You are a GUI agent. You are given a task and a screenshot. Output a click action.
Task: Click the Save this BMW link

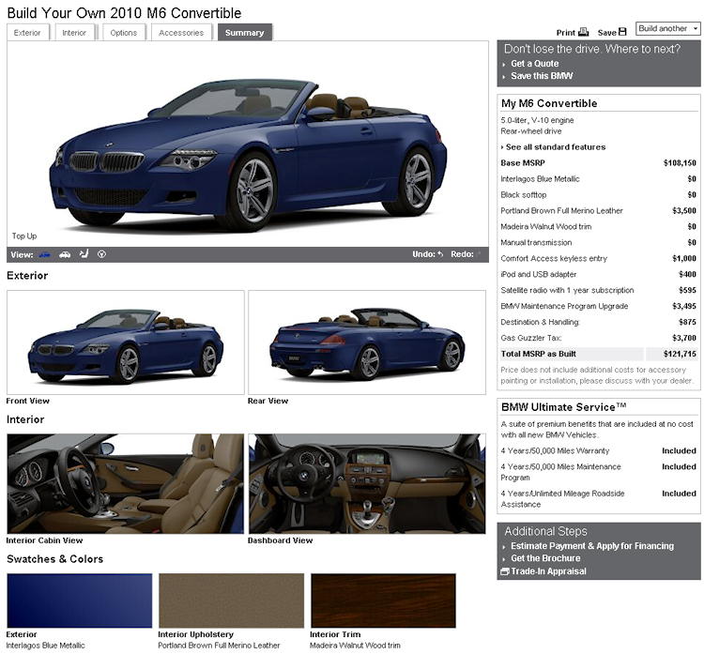click(x=542, y=76)
